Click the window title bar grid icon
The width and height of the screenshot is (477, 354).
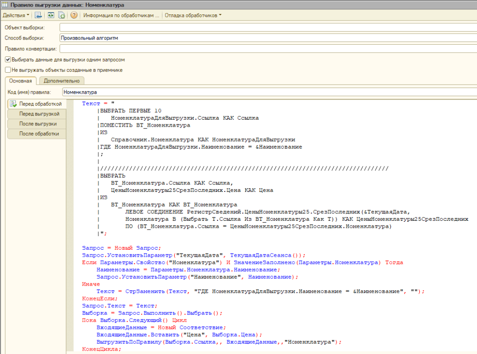[x=4, y=5]
